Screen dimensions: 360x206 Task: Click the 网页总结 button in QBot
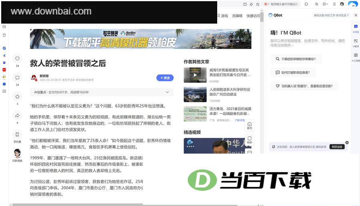pos(337,147)
